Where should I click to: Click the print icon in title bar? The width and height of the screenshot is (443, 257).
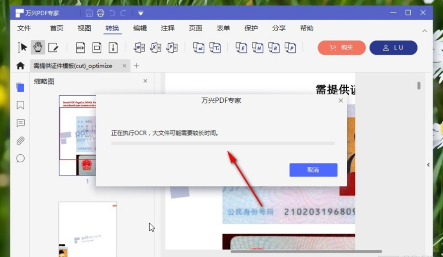[x=101, y=13]
